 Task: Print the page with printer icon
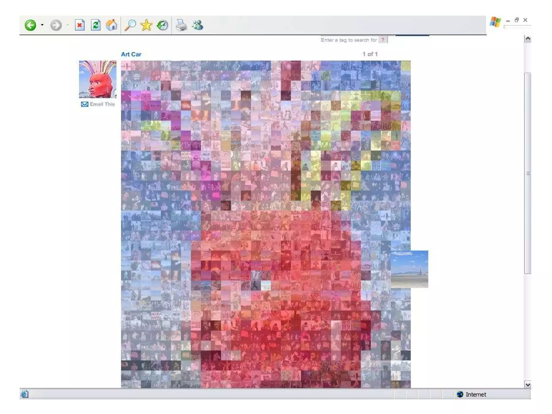181,25
